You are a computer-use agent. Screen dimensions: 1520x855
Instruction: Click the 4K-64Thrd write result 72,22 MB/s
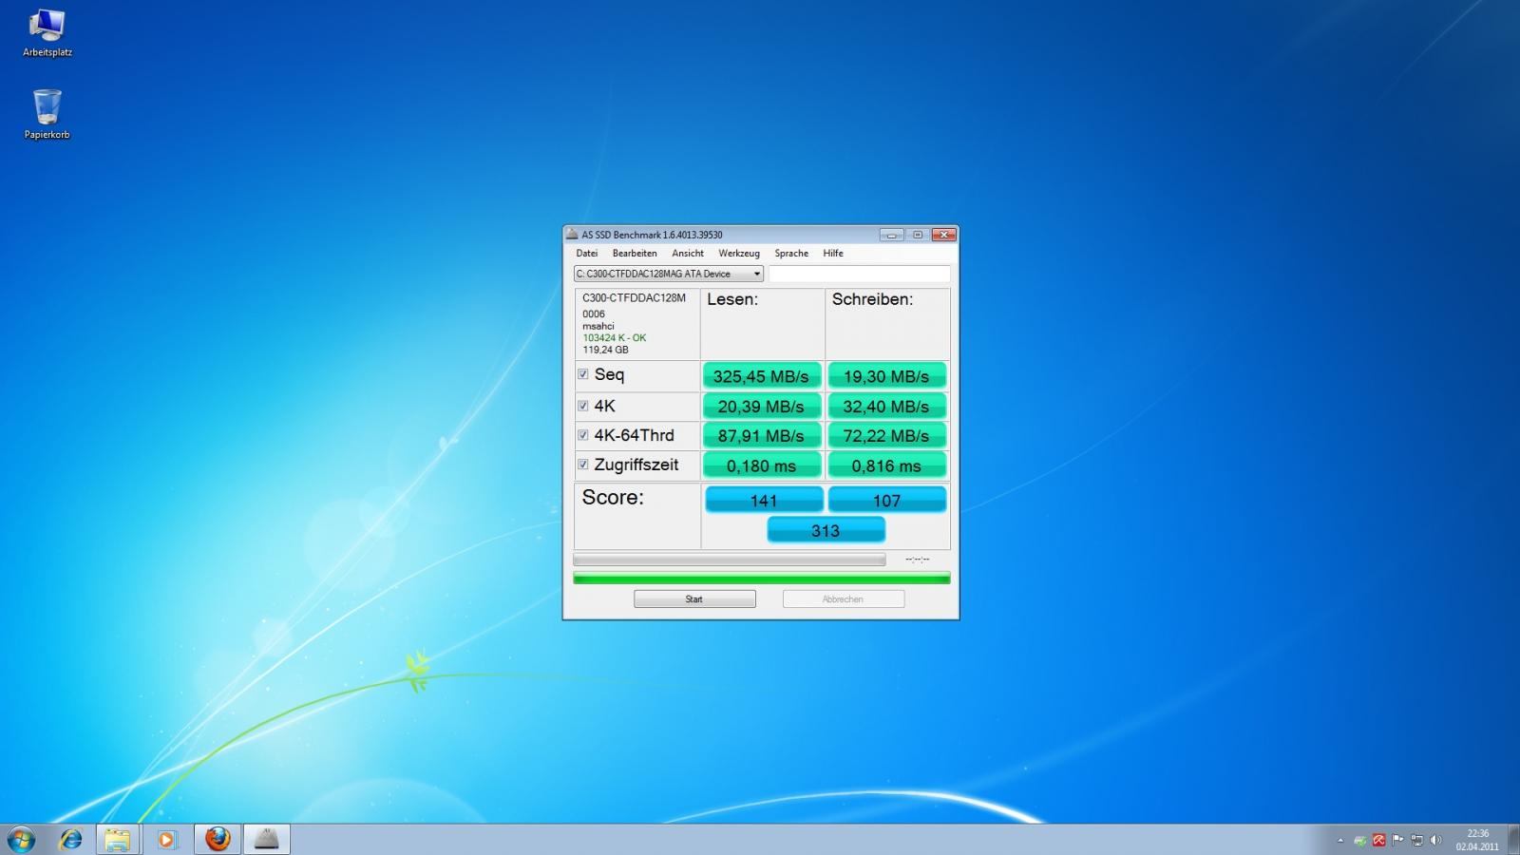click(x=886, y=436)
